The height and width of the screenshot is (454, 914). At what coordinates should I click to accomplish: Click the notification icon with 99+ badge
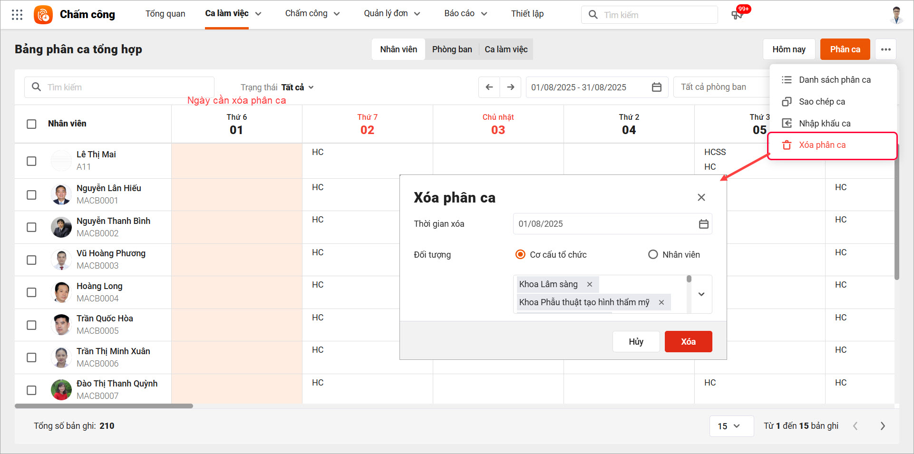[x=737, y=15]
